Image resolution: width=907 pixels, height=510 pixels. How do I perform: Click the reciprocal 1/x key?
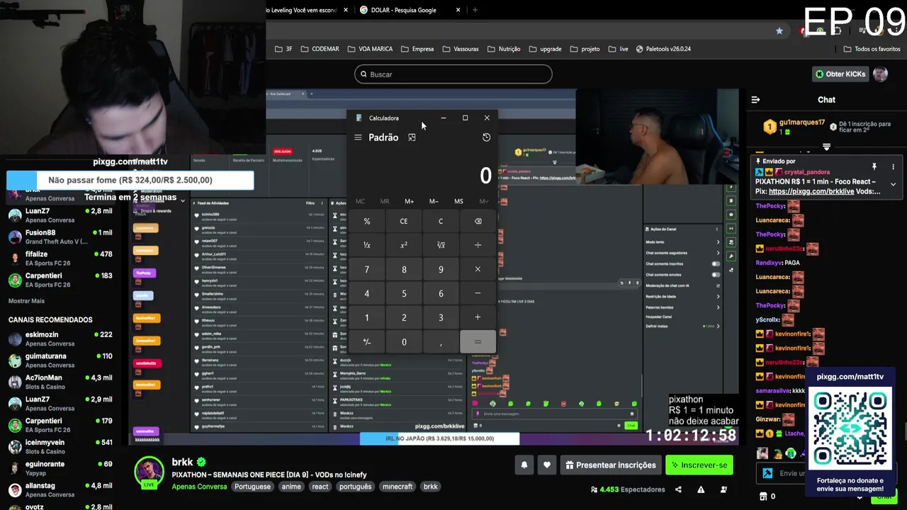click(367, 245)
